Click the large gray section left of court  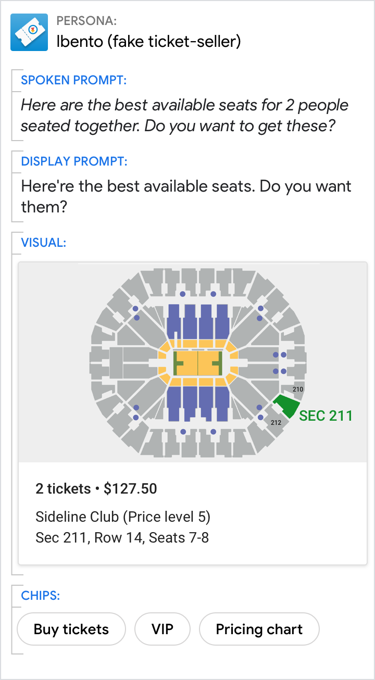coord(116,363)
